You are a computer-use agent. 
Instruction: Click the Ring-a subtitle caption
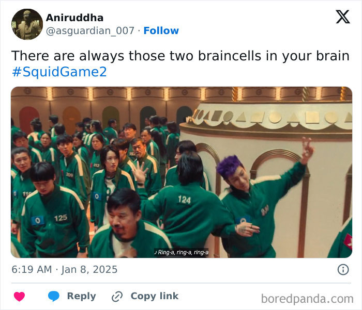click(x=182, y=252)
